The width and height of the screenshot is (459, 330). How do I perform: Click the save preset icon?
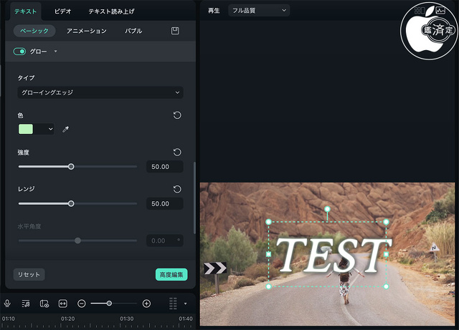pyautogui.click(x=175, y=31)
